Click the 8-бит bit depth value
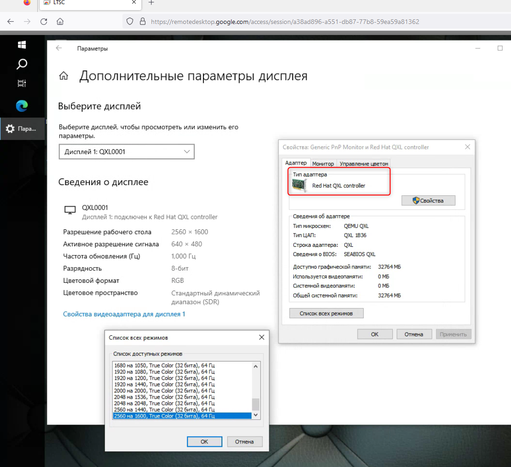511x467 pixels. 180,269
